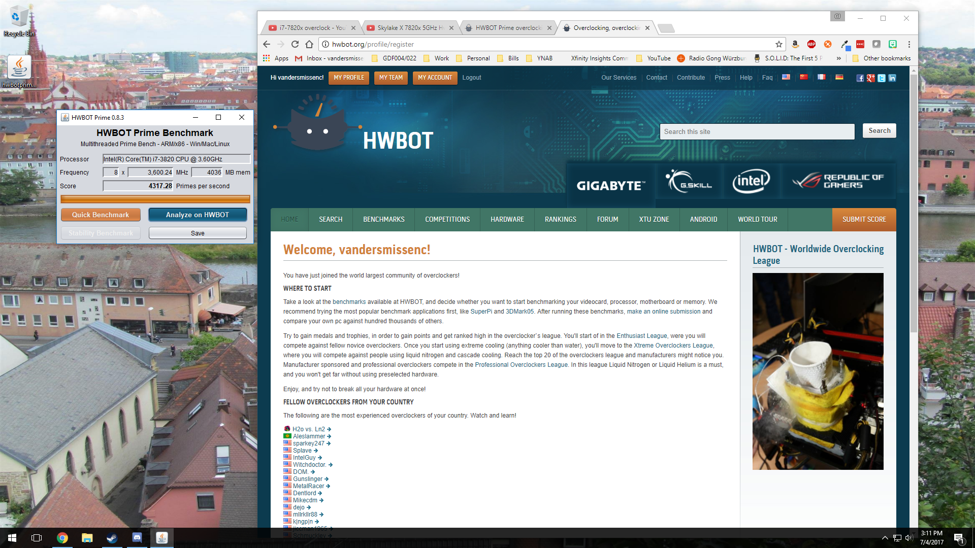Open the Adblock Plus extension
This screenshot has width=975, height=548.
(x=811, y=44)
